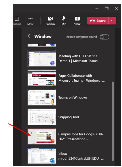Restore down the Teams meeting window
This screenshot has height=167, width=122.
107,8
